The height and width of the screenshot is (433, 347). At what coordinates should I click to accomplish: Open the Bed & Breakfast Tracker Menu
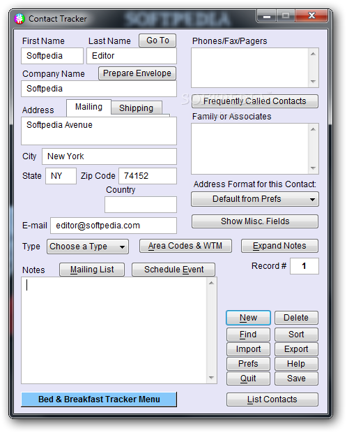tap(99, 399)
